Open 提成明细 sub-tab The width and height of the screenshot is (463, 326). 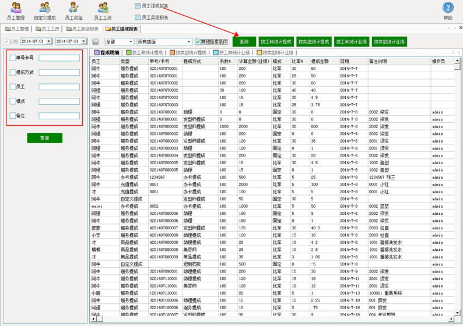click(107, 52)
